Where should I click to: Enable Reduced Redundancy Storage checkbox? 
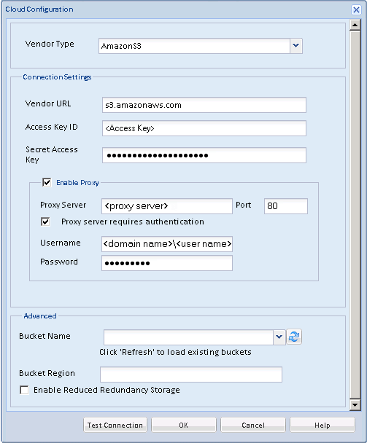click(24, 390)
